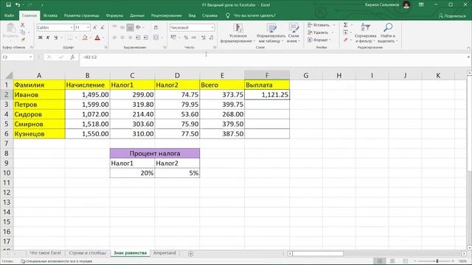Click the text orientation icon
This screenshot has width=472, height=265.
[139, 27]
